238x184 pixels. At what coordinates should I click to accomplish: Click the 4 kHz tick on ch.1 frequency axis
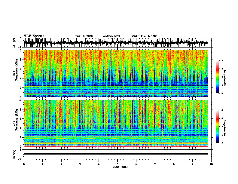(x=21, y=78)
